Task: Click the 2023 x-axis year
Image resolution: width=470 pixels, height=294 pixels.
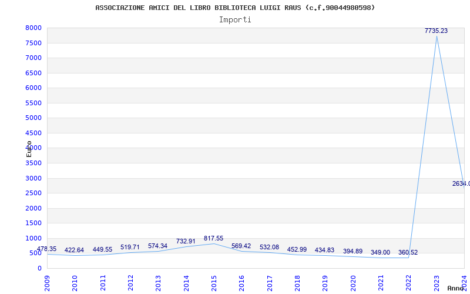Action: [x=437, y=283]
